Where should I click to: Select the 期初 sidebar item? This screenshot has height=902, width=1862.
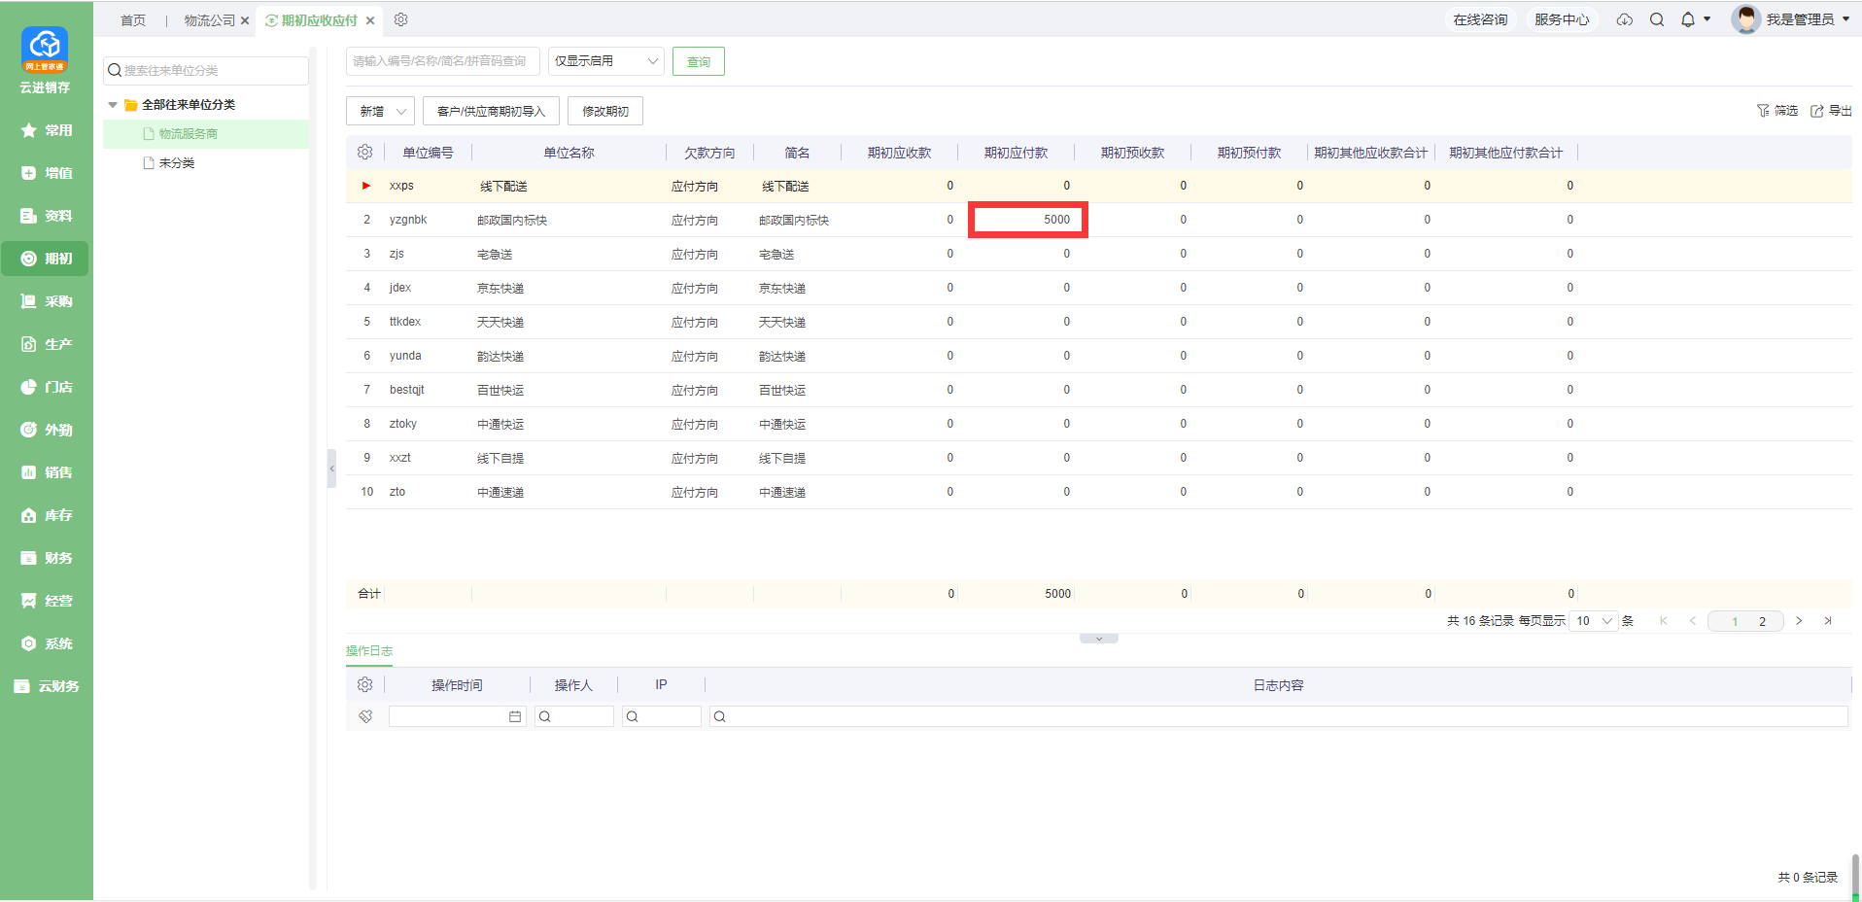click(47, 259)
